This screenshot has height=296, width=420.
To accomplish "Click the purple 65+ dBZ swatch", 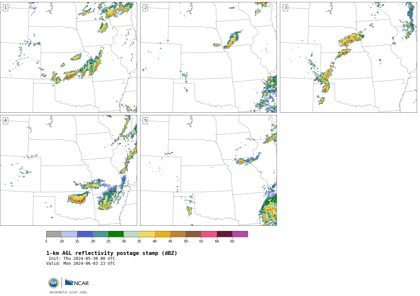I will tap(240, 234).
